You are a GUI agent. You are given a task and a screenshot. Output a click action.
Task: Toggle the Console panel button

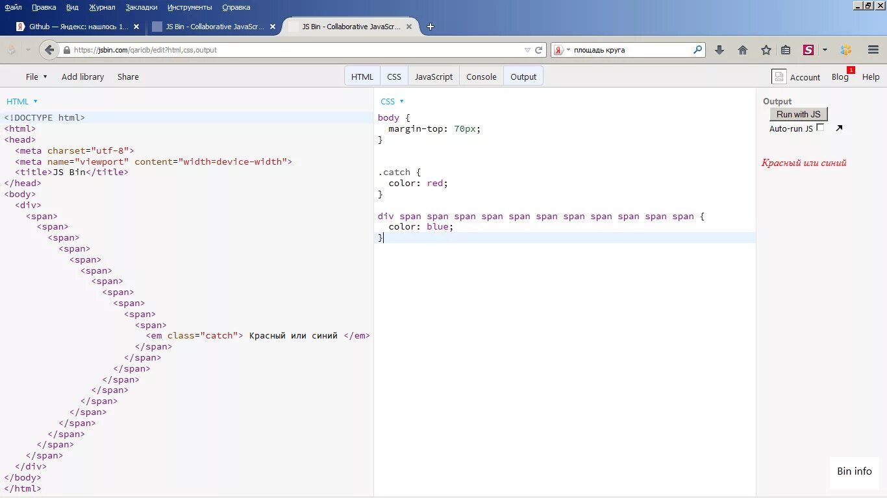(481, 77)
